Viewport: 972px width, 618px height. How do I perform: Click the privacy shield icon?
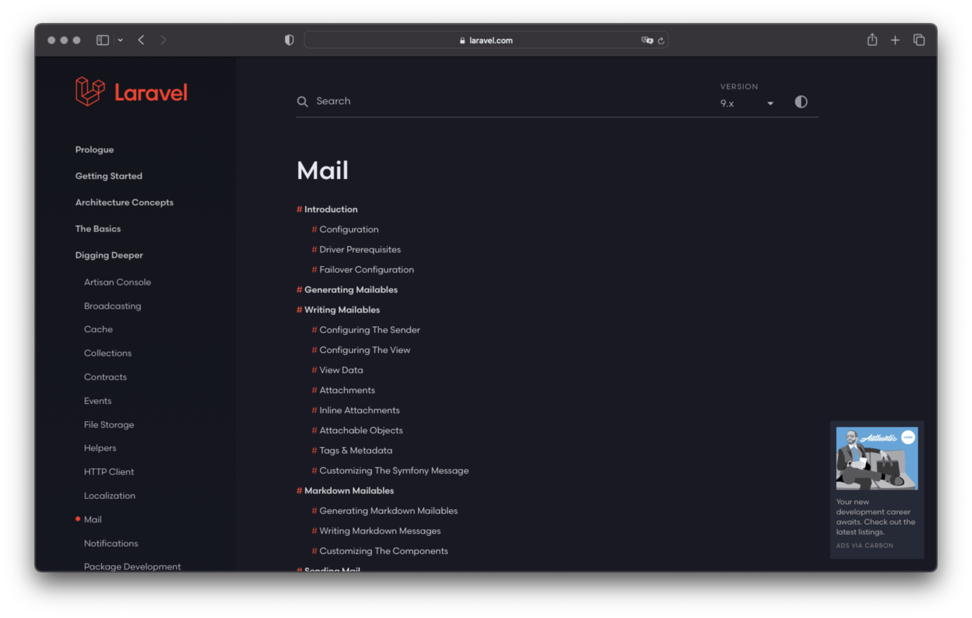[x=289, y=40]
